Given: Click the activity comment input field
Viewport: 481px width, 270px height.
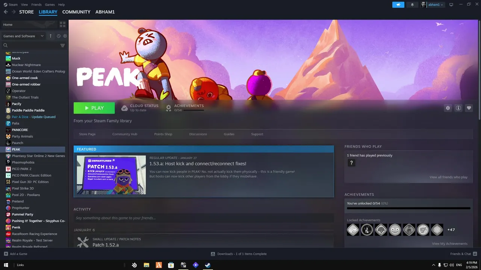Looking at the screenshot, I should tap(204, 218).
